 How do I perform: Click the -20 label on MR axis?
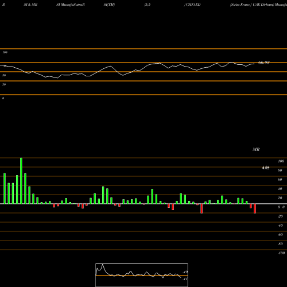pos(280,216)
